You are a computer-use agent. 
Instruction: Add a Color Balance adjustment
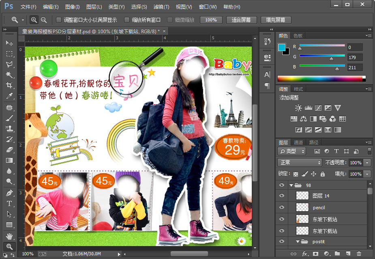click(304, 119)
